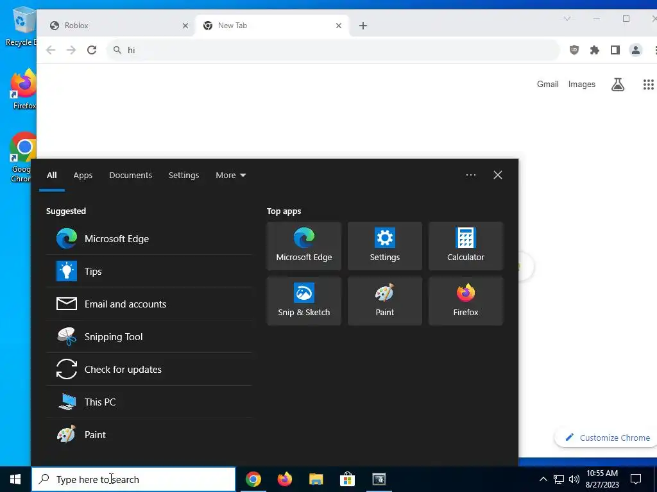The height and width of the screenshot is (492, 657).
Task: Close the Roblox tab in Chrome
Action: pyautogui.click(x=185, y=26)
